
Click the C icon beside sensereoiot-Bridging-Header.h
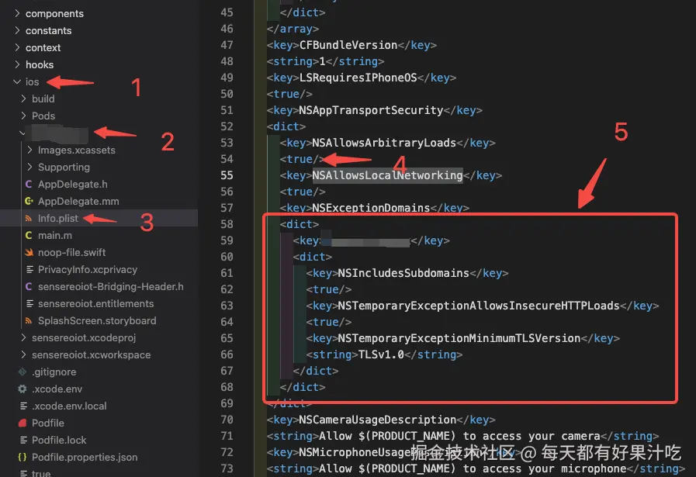[29, 287]
